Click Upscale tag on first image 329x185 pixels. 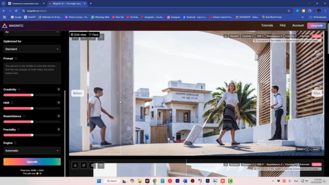click(x=316, y=36)
